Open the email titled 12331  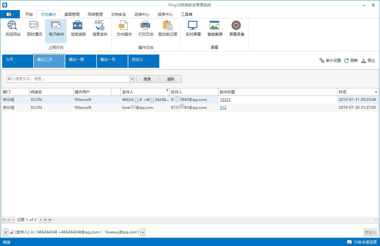(225, 100)
